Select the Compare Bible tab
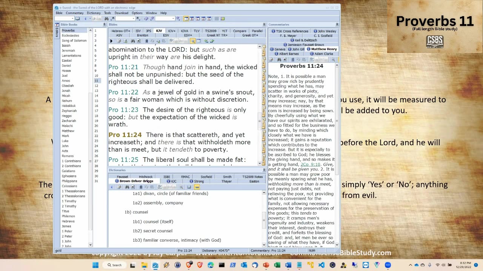483x271 pixels. (x=240, y=31)
